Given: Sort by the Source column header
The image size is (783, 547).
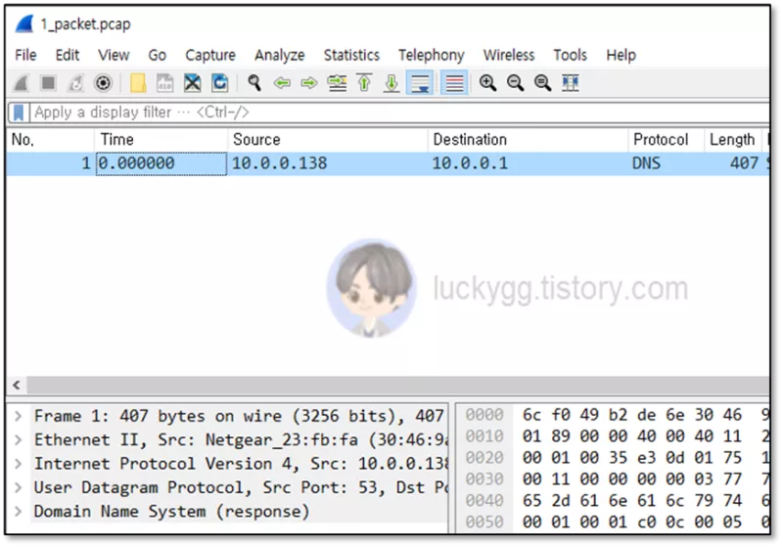Looking at the screenshot, I should (328, 140).
